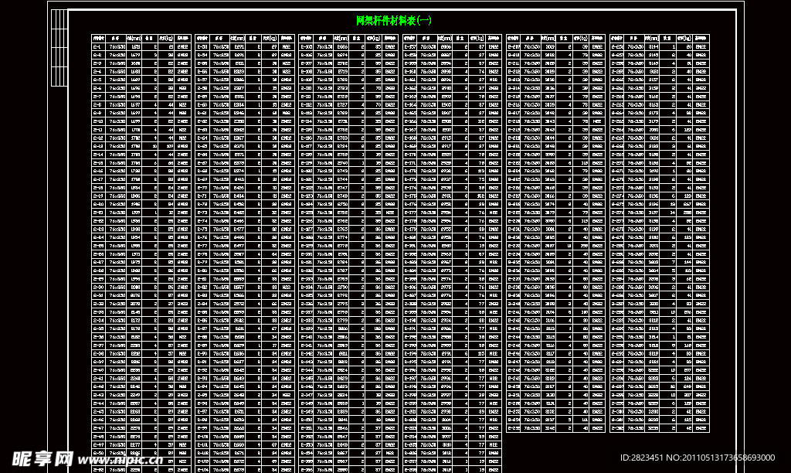Viewport: 791px width, 473px height.
Task: Select member cell 2-12 in first table
Action: click(98, 138)
